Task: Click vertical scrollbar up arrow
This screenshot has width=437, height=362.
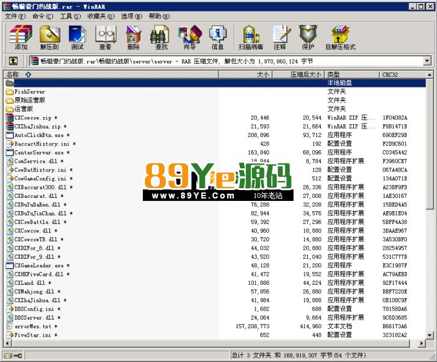Action: (430, 74)
